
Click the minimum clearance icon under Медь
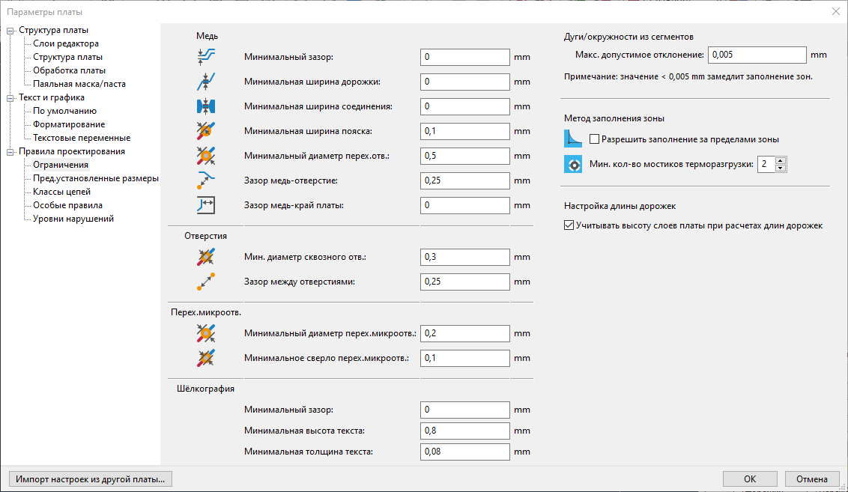point(205,57)
